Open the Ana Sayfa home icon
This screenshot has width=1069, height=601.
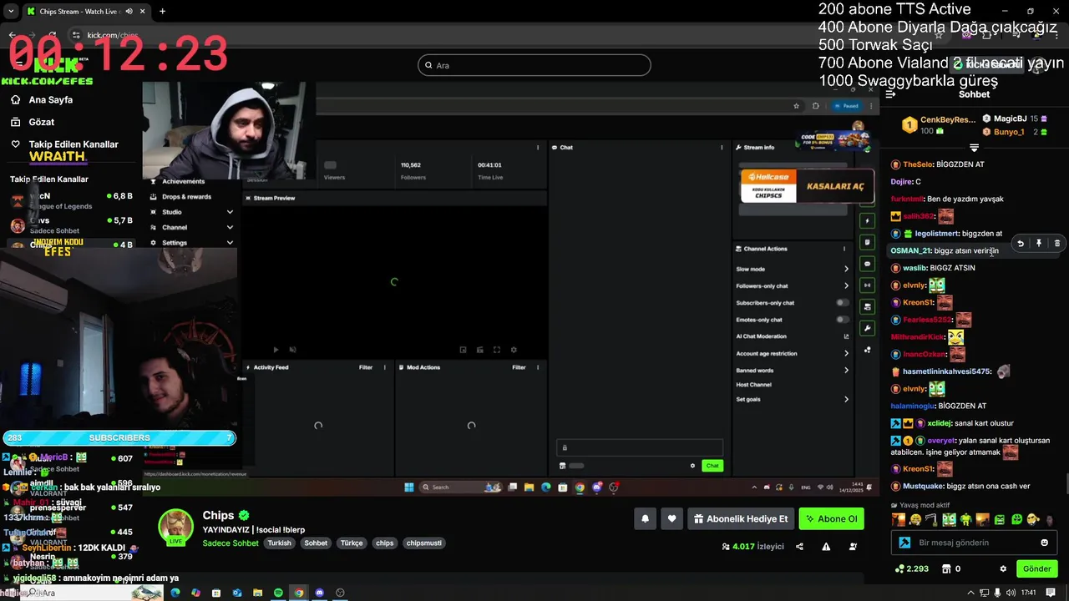tap(15, 99)
